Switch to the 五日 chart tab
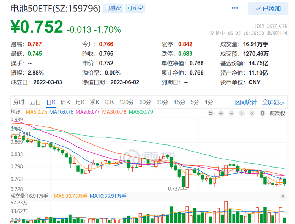The width and height of the screenshot is (295, 224). (x=35, y=102)
